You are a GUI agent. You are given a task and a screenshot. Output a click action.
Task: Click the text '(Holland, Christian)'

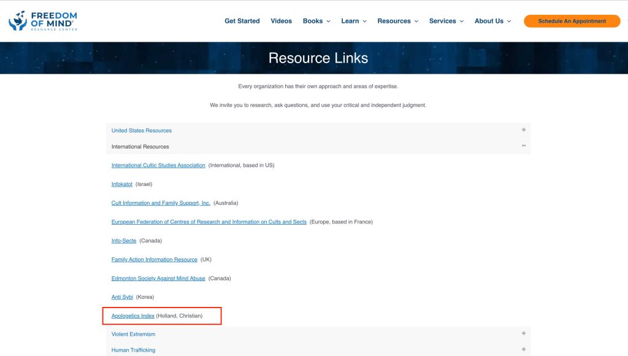coord(179,316)
